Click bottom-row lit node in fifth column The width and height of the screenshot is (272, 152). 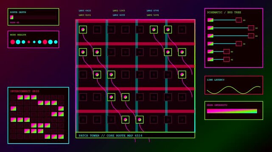(140, 119)
